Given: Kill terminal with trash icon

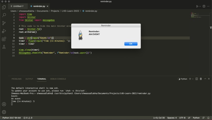Looking at the screenshot, I should pos(201,79).
